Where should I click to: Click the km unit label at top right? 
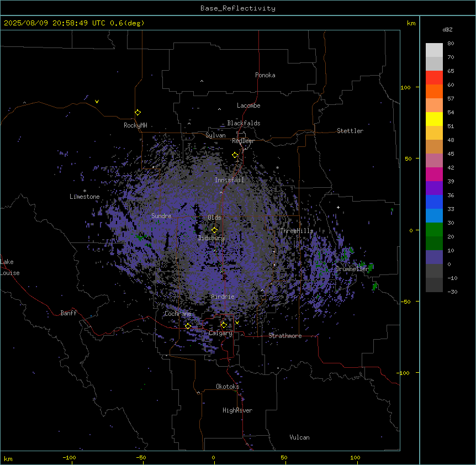(411, 23)
